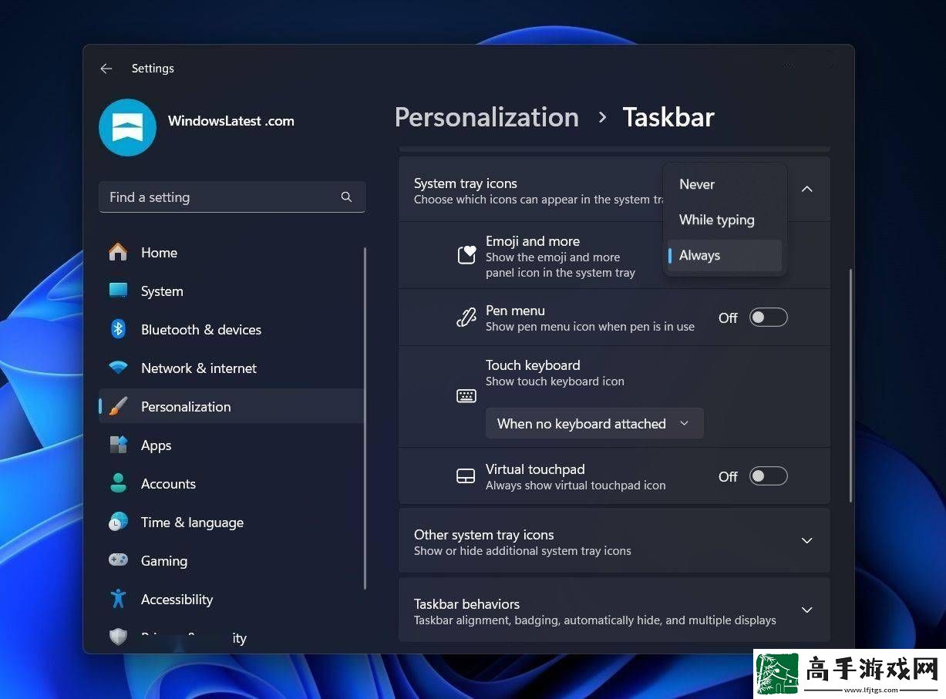Click the main settings pane scrollbar
946x699 pixels.
(850, 385)
